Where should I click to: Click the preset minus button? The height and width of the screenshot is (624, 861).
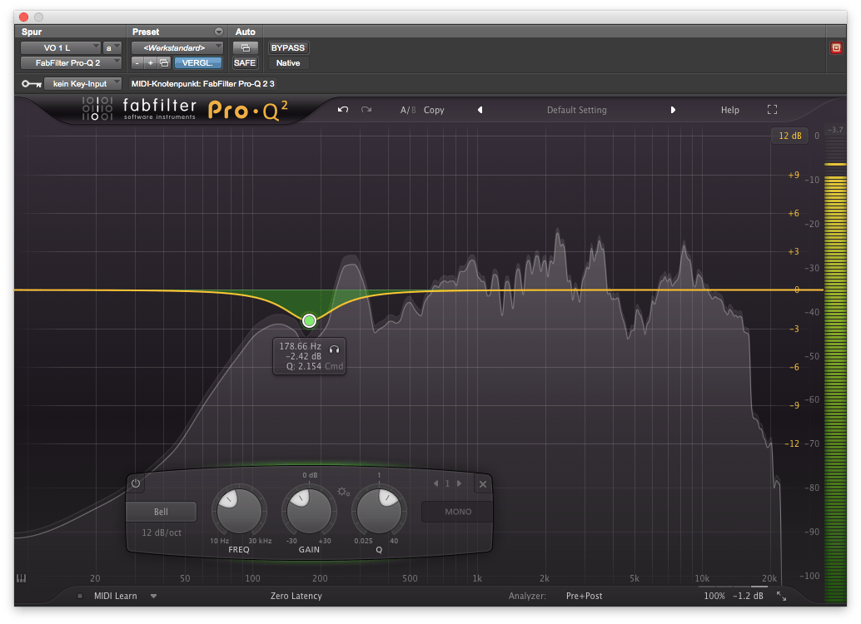137,63
